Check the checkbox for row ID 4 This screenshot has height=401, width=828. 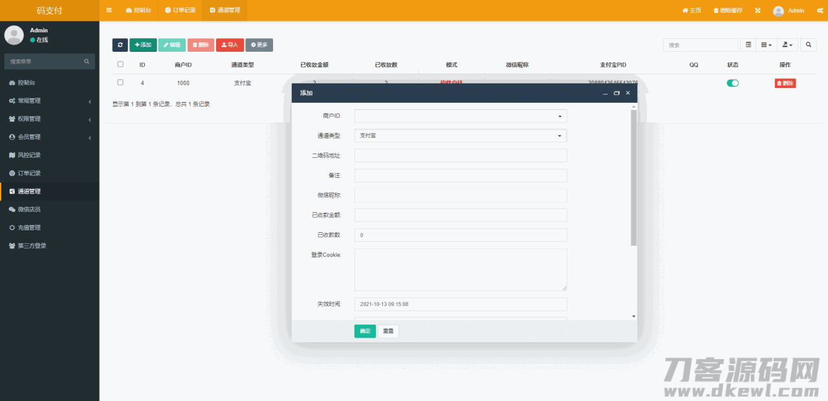tap(120, 82)
